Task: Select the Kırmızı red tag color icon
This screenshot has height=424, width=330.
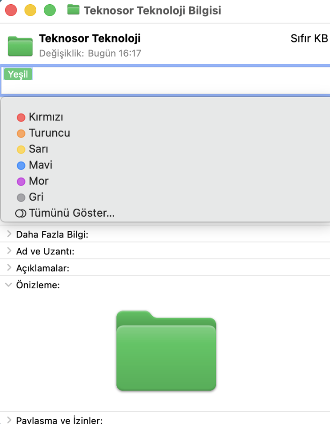Action: click(x=21, y=117)
